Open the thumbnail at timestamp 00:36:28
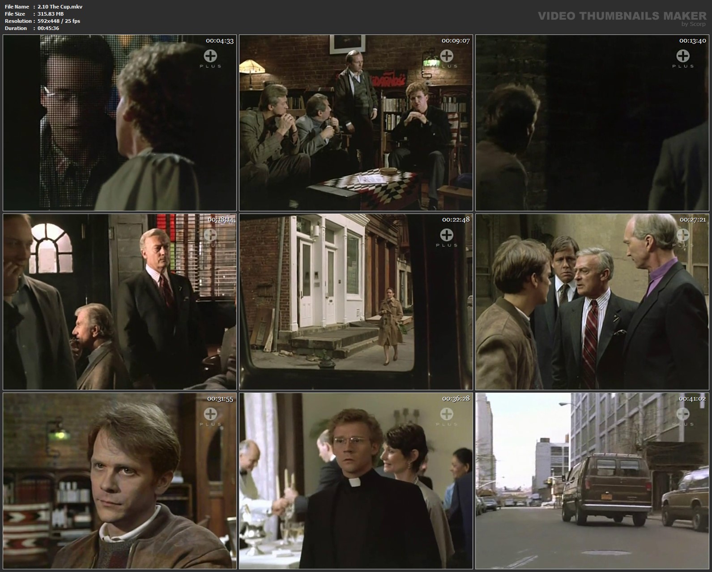Viewport: 712px width, 572px height. [x=356, y=481]
